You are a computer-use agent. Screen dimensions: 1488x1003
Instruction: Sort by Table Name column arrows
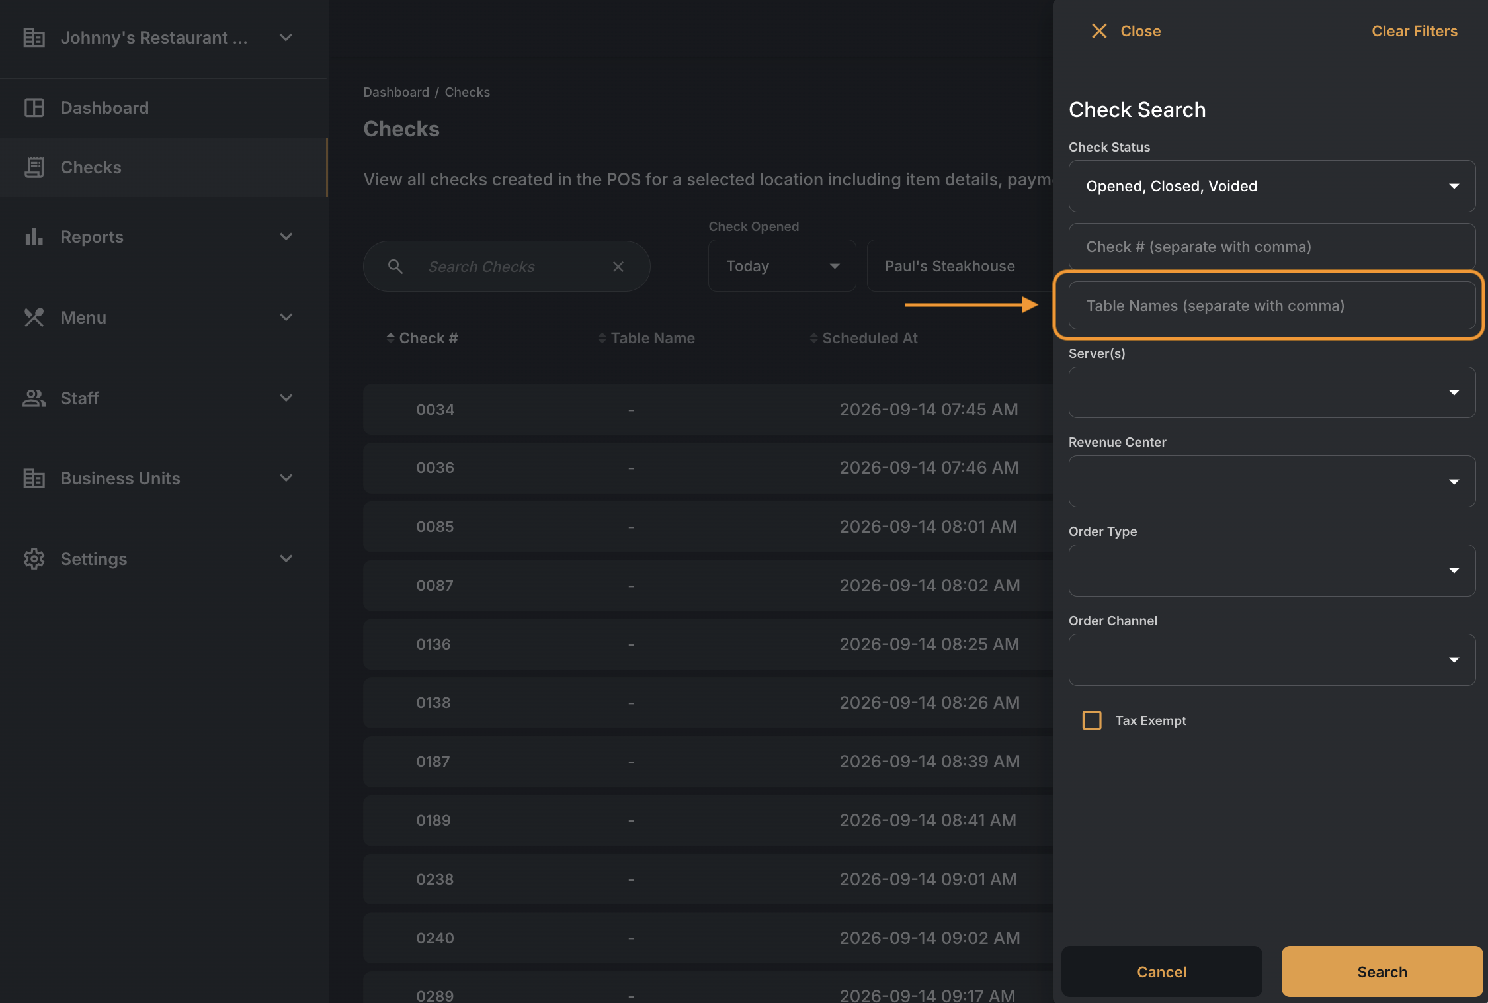click(x=602, y=338)
